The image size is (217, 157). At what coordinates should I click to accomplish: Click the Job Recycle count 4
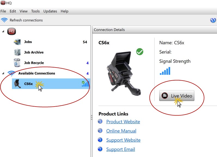coord(87,63)
